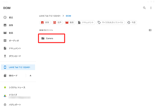The width and height of the screenshot is (157, 109).
Task: Open オーディオ in the sidebar
Action: tap(18, 41)
